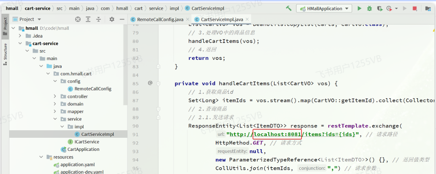
Task: Close the RemoteCallConfig.java tab
Action: coord(188,19)
